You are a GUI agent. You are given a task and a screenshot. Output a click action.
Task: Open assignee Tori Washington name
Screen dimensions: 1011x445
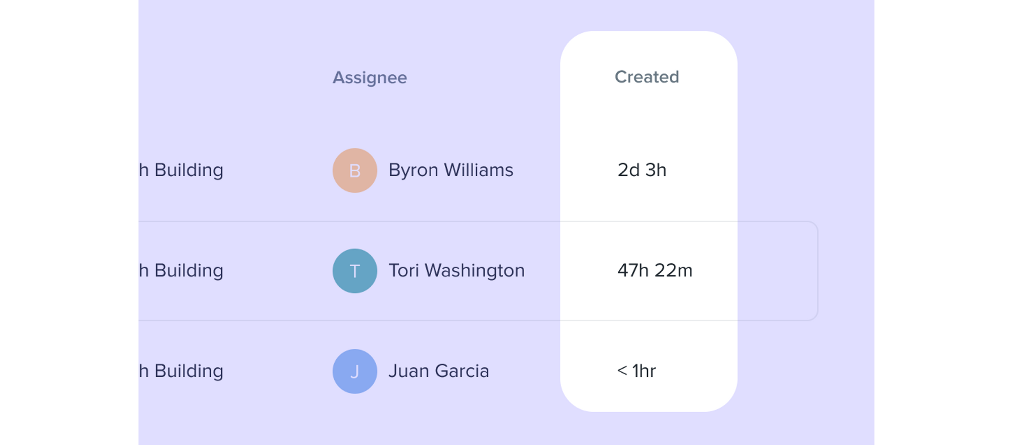[x=456, y=271]
